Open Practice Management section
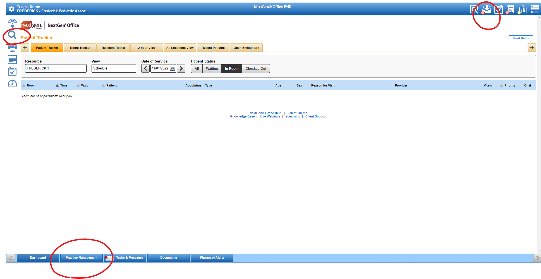Screen dimensions: 541x279 82,258
